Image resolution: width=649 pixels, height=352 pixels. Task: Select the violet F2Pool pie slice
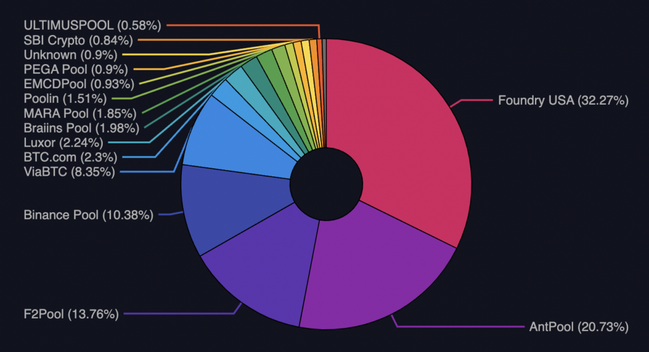(265, 261)
